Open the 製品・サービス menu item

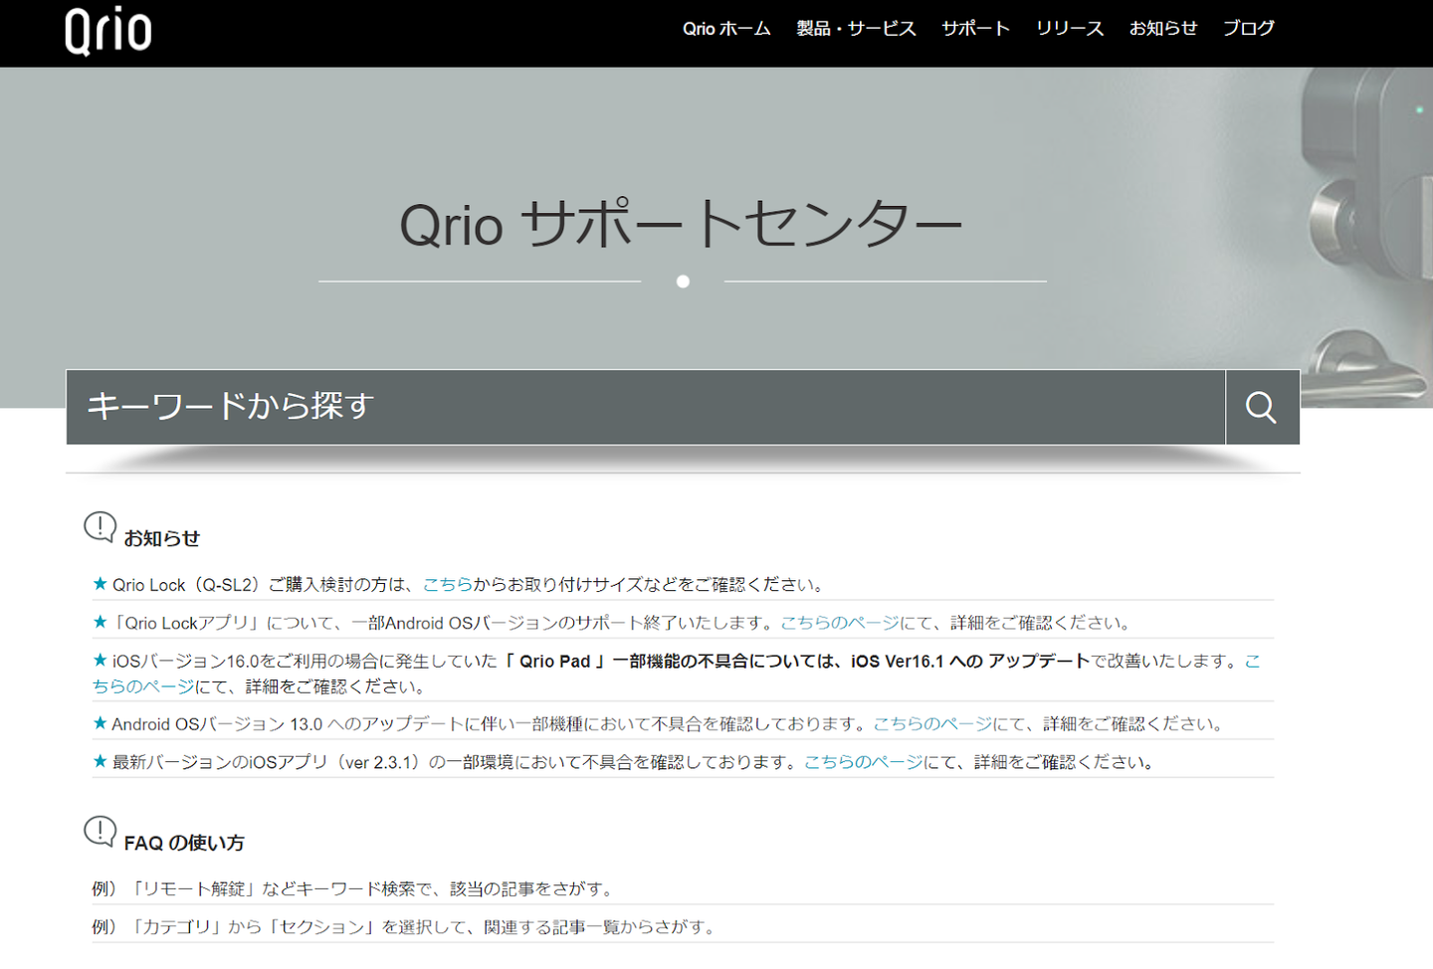click(856, 29)
